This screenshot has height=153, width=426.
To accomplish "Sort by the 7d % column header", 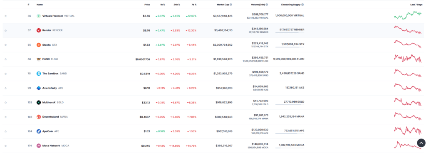I will pos(193,5).
